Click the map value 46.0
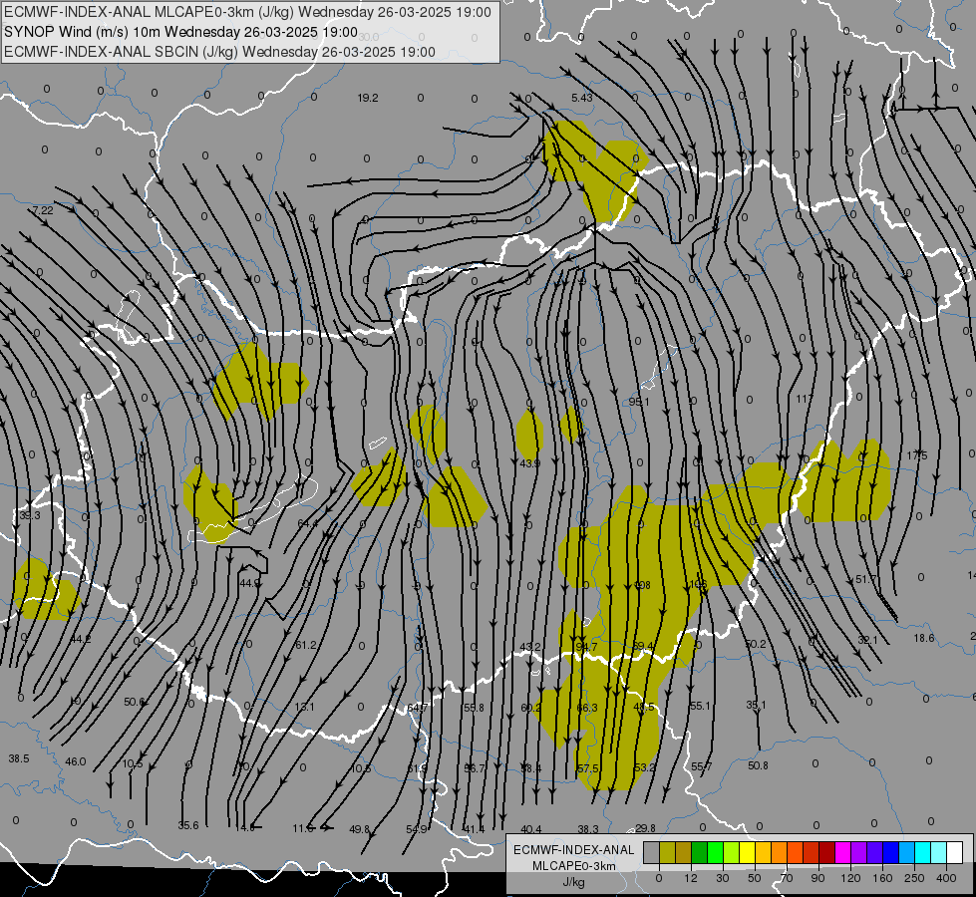976x897 pixels. 76,761
